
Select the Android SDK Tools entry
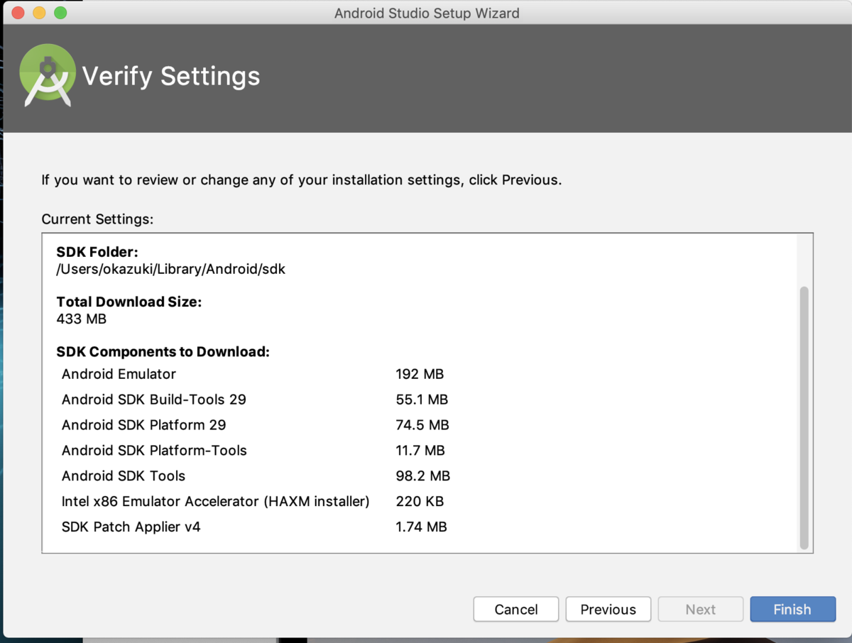pos(256,476)
